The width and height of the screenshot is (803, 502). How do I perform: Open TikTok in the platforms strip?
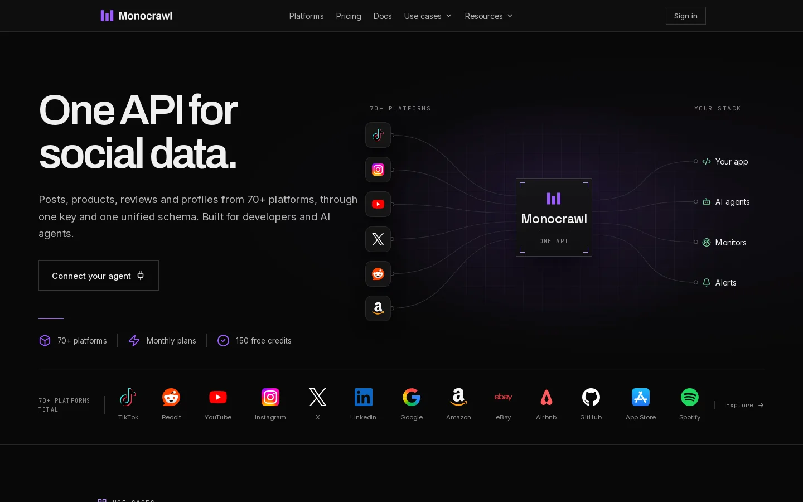128,404
